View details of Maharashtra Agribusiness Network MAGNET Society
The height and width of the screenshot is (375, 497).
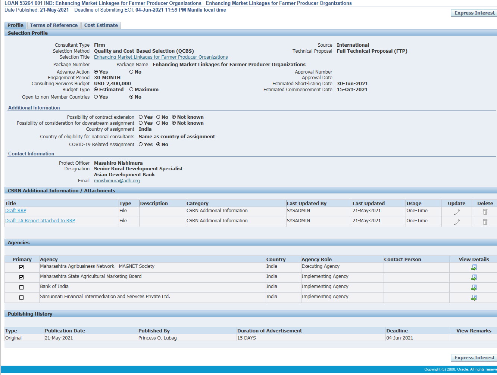(x=474, y=267)
